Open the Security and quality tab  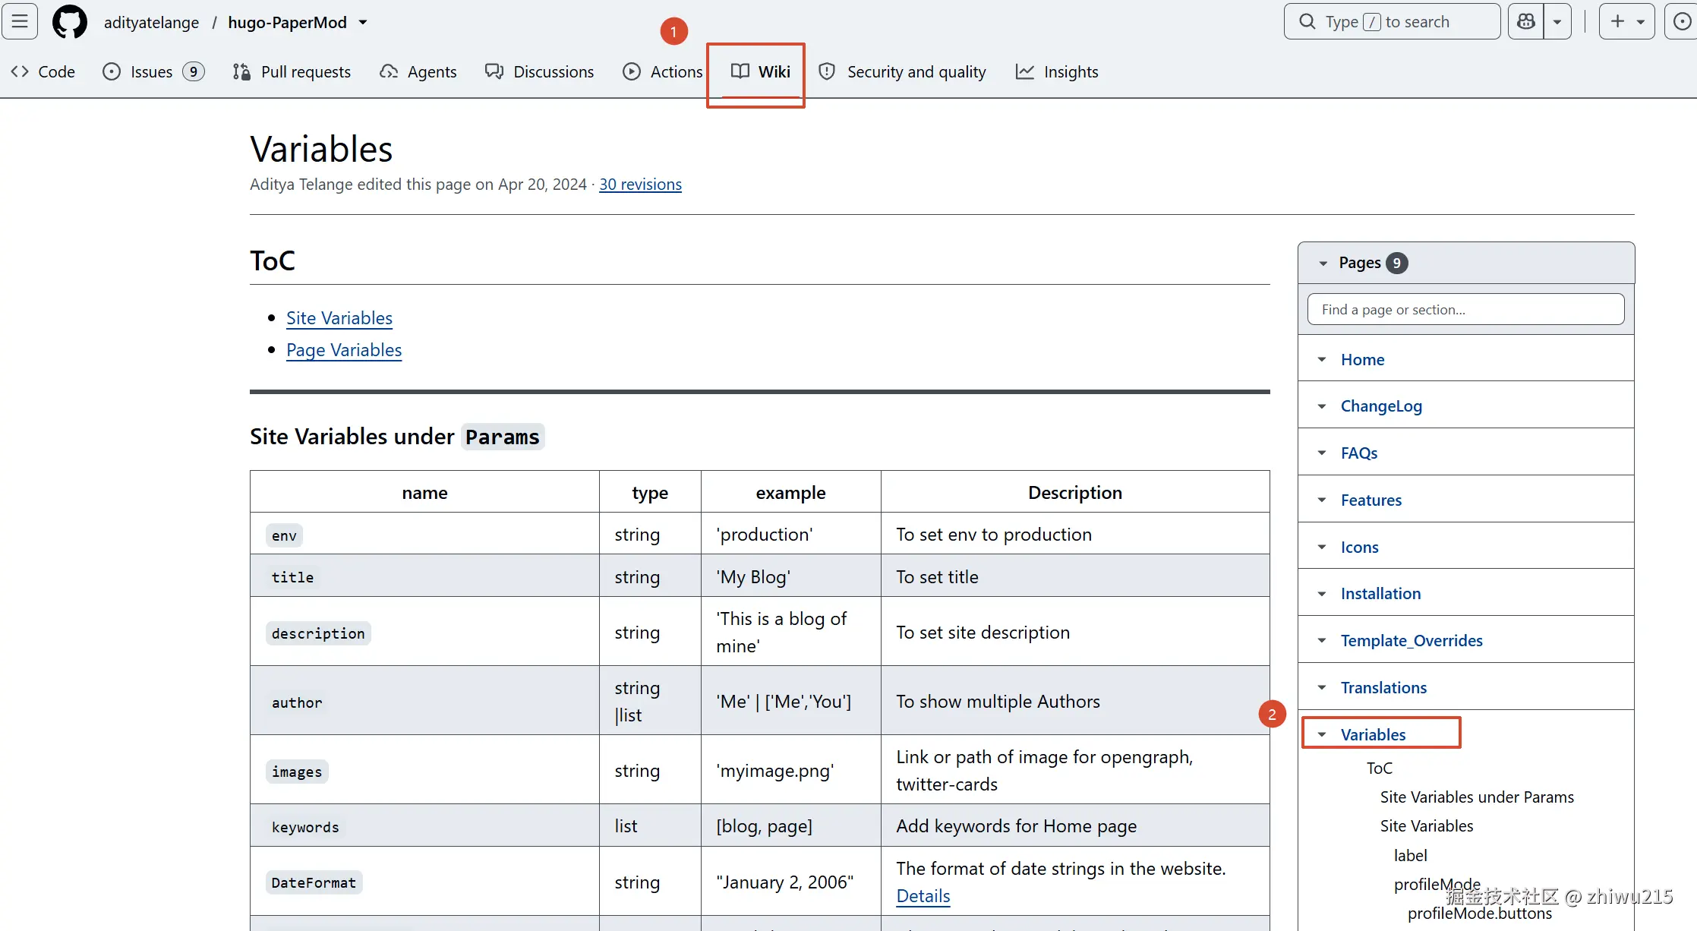[902, 71]
